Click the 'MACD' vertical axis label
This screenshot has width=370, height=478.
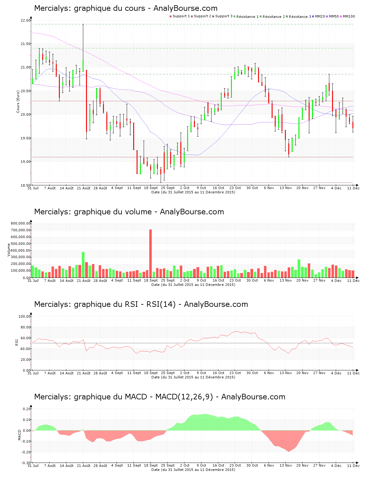coord(20,435)
